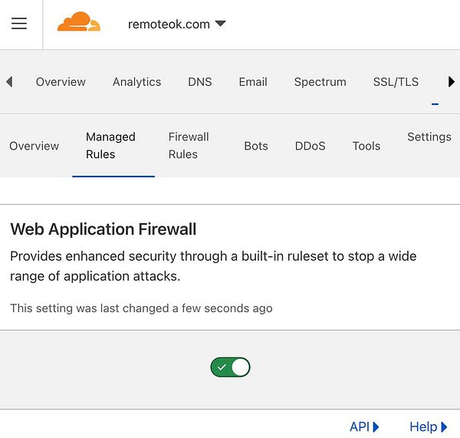Select the Managed Rules sub-tab
Viewport: 460px width, 438px height.
110,146
